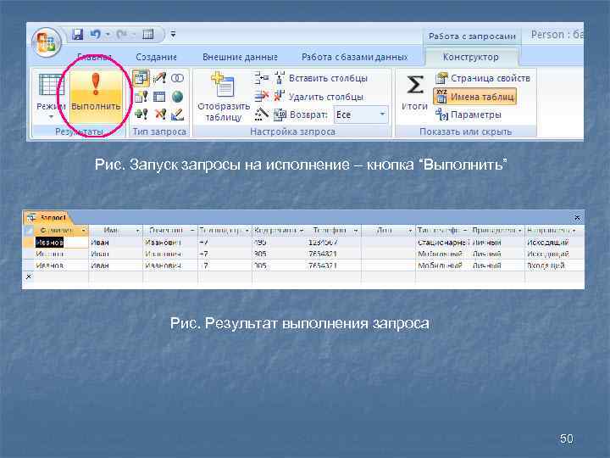Click Вставить столбцы
The width and height of the screenshot is (610, 458).
coord(320,78)
